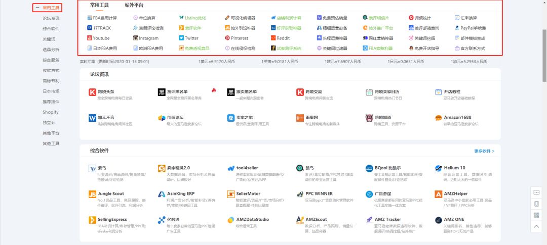Go to 关键词 in the sidebar
The width and height of the screenshot is (547, 245).
(49, 39)
